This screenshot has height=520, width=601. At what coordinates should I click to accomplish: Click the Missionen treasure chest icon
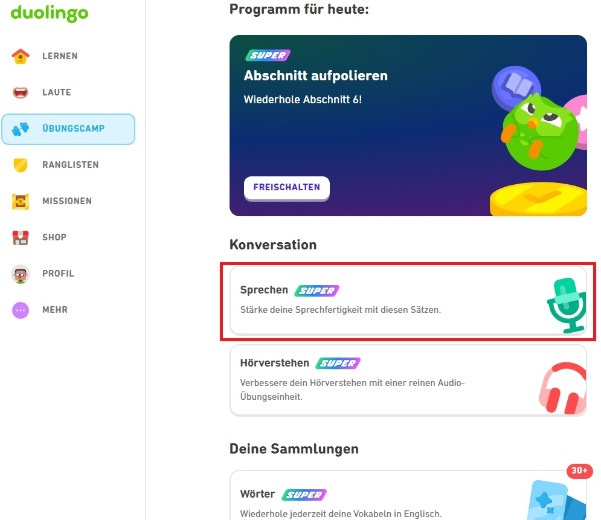[21, 201]
